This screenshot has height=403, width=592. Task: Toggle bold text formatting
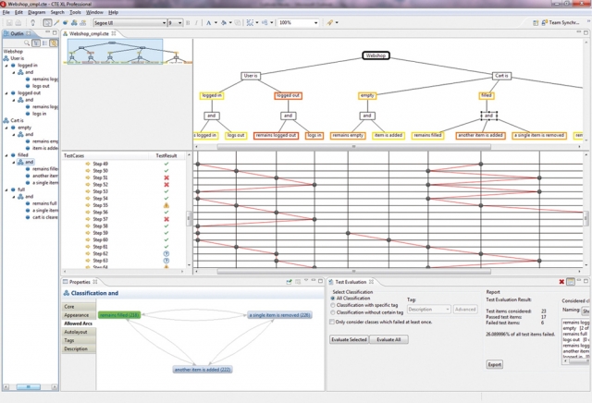click(188, 22)
